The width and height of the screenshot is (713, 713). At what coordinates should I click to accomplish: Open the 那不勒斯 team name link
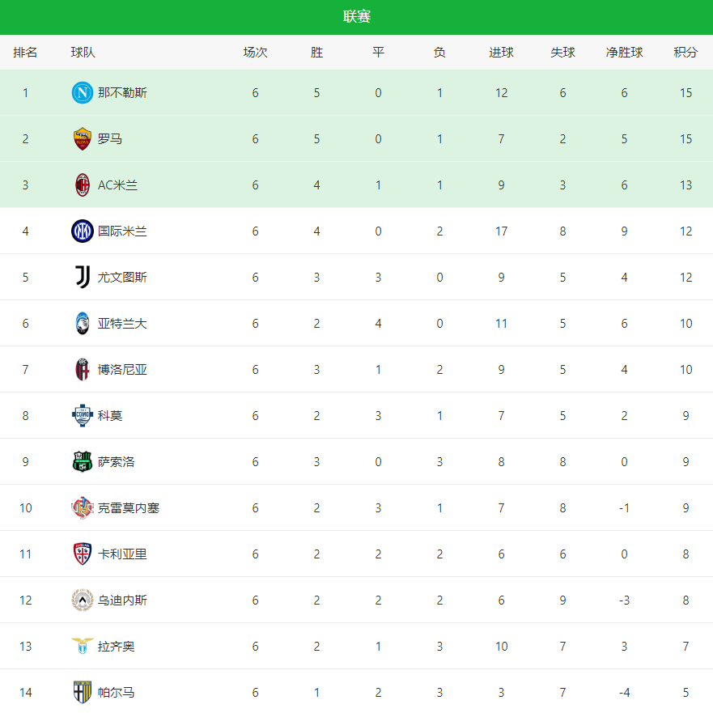coord(122,93)
